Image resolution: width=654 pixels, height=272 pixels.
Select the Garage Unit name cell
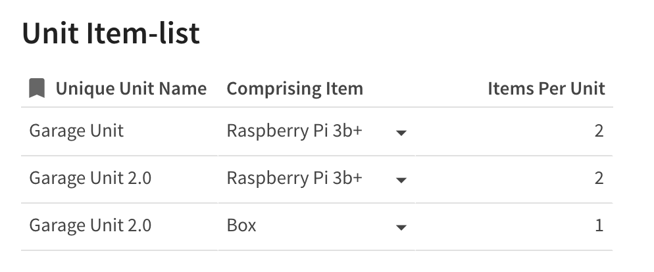(76, 131)
